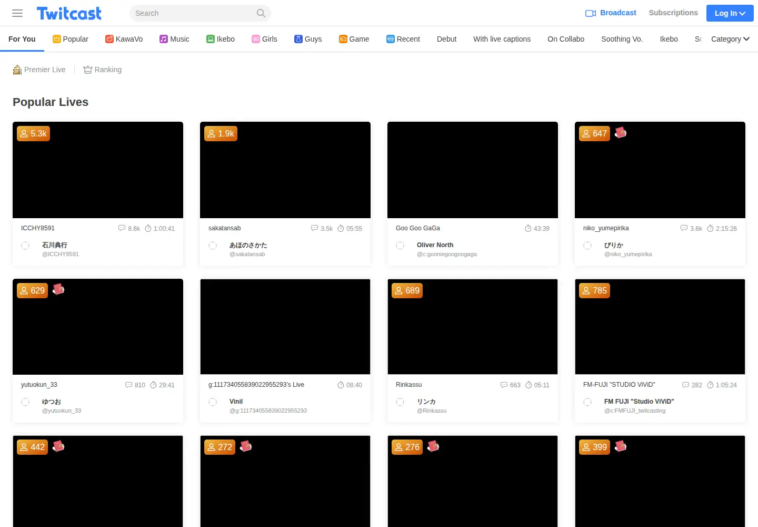This screenshot has height=527, width=758.
Task: Click the Ranking crown icon
Action: (88, 70)
